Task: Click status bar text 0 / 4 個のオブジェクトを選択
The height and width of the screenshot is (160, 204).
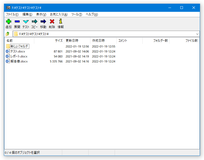Action: coord(22,152)
